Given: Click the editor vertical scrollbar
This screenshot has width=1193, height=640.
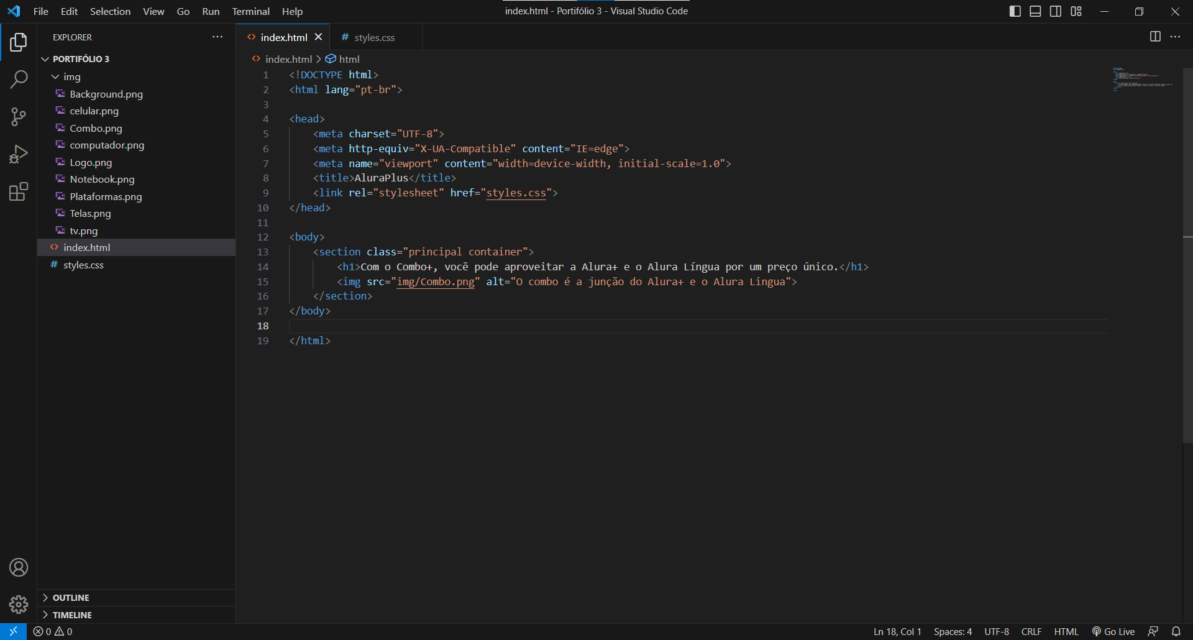Looking at the screenshot, I should 1187,255.
